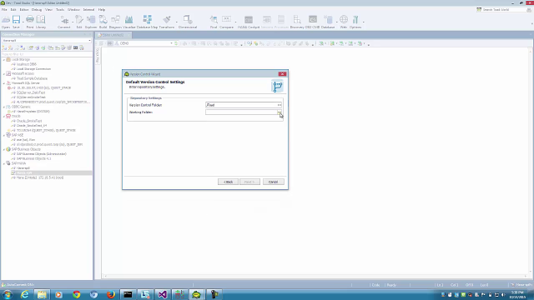
Task: Collapse the Microsoft SQL Server tree node
Action: click(x=3, y=83)
